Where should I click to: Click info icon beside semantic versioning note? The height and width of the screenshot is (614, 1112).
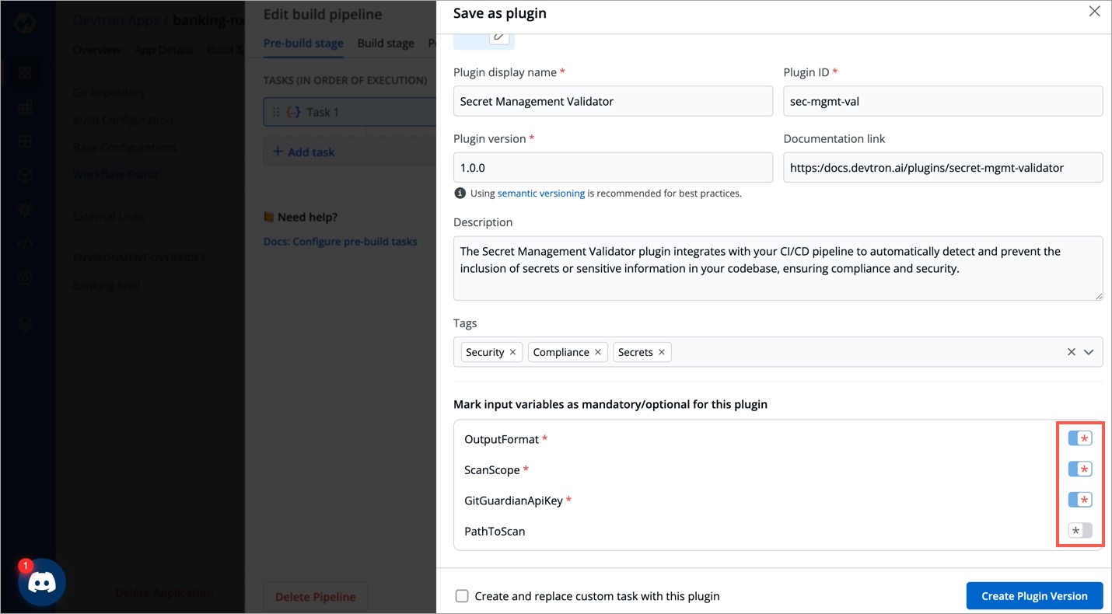point(460,194)
